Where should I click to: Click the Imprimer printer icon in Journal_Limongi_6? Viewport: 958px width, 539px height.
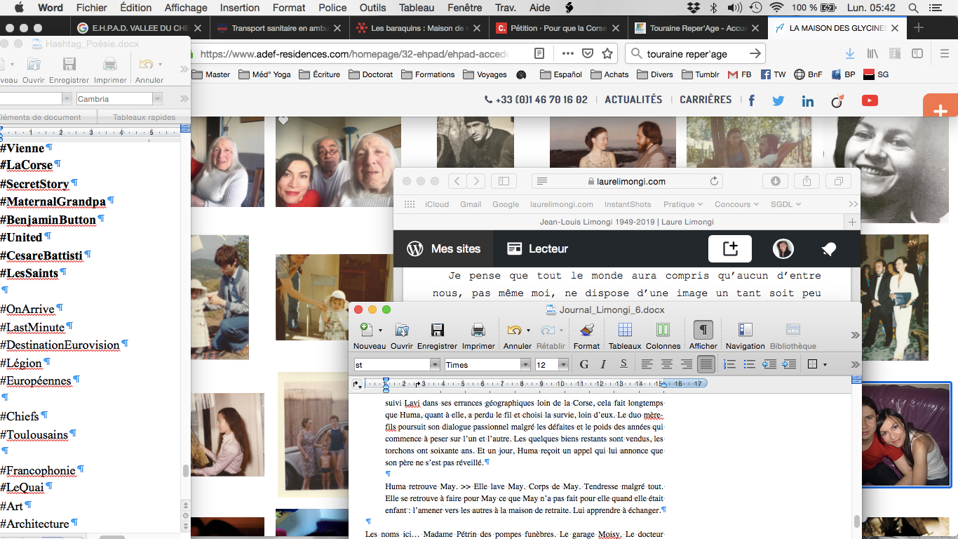pyautogui.click(x=478, y=331)
